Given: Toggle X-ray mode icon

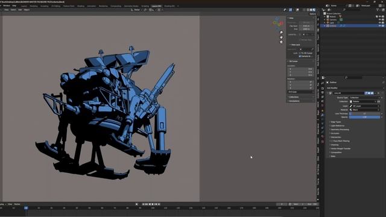Looking at the screenshot, I should [304, 10].
